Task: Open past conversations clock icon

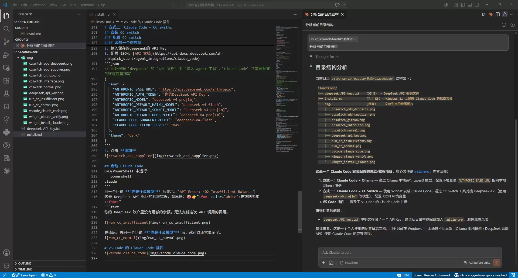Action: point(504,25)
